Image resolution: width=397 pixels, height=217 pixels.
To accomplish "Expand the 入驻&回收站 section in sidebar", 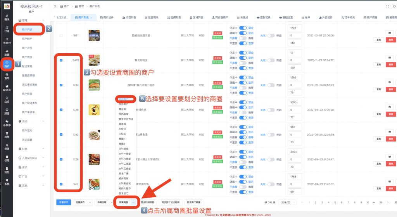I will pos(43,158).
